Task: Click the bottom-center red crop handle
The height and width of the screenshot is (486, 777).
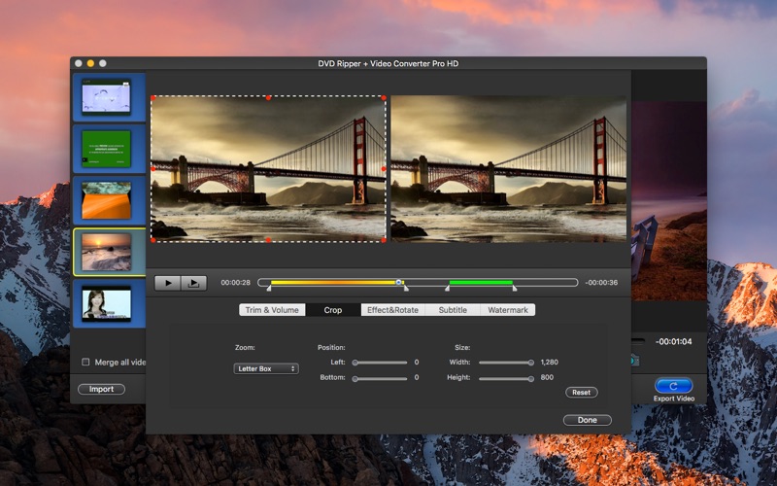Action: pos(268,240)
